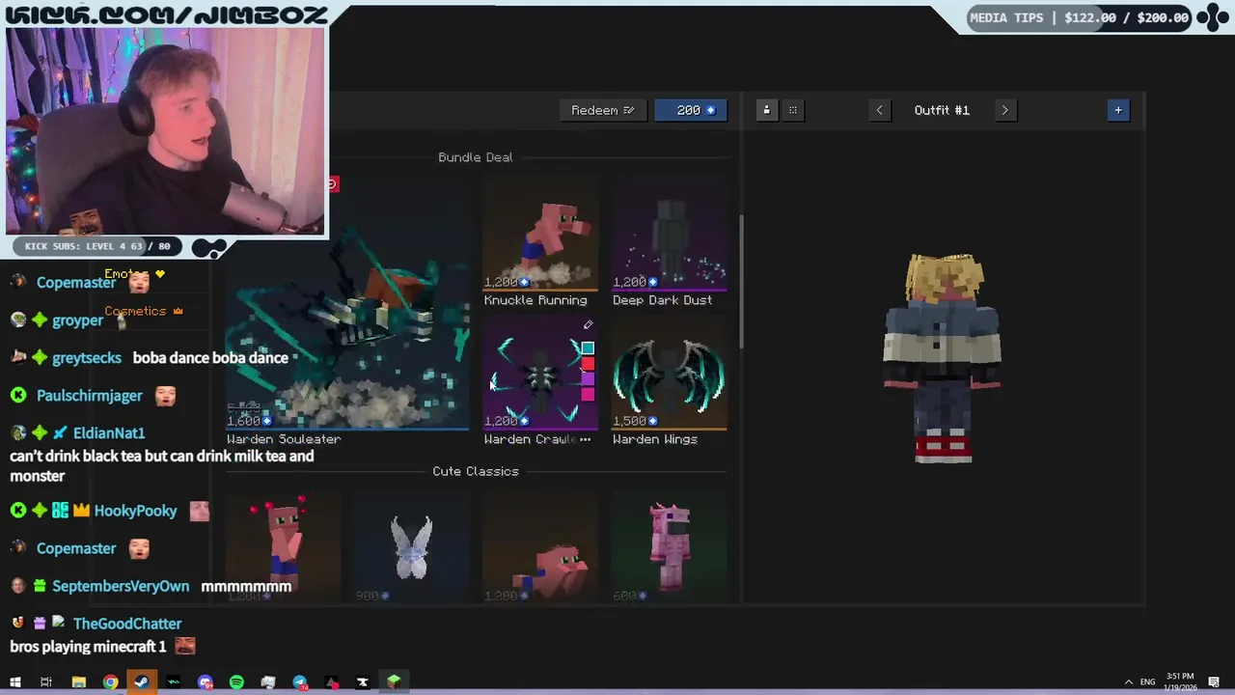This screenshot has width=1235, height=695.
Task: Add a new outfit with plus button
Action: (1118, 110)
